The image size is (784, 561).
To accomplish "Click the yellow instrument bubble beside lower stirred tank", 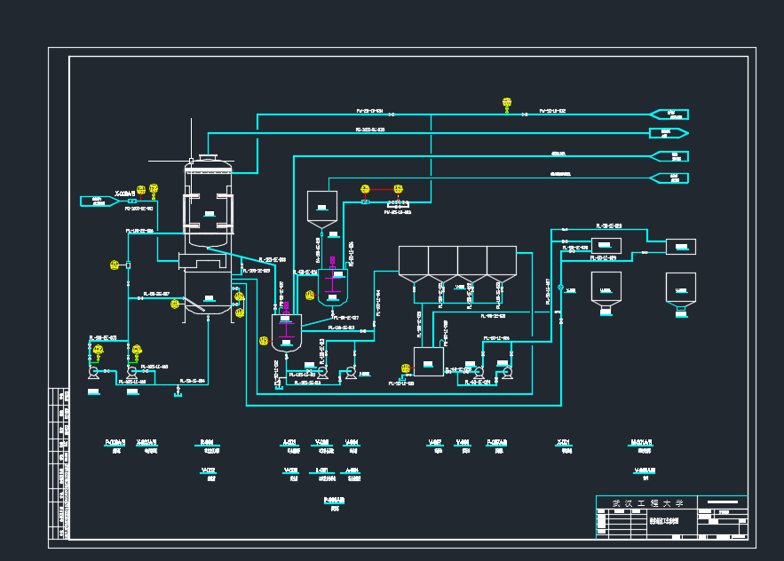I will pyautogui.click(x=264, y=341).
